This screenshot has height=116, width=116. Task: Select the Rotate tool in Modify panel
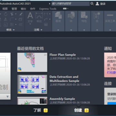[x=5, y=14]
